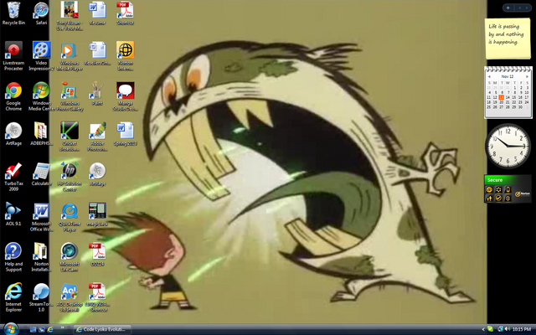Add a gadget with the sidebar plus button
The height and width of the screenshot is (335, 536).
tap(508, 8)
